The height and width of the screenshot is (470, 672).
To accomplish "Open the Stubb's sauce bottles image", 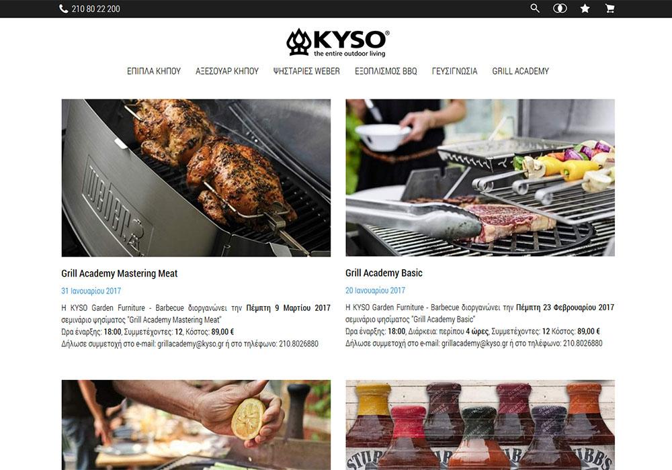I will 480,425.
